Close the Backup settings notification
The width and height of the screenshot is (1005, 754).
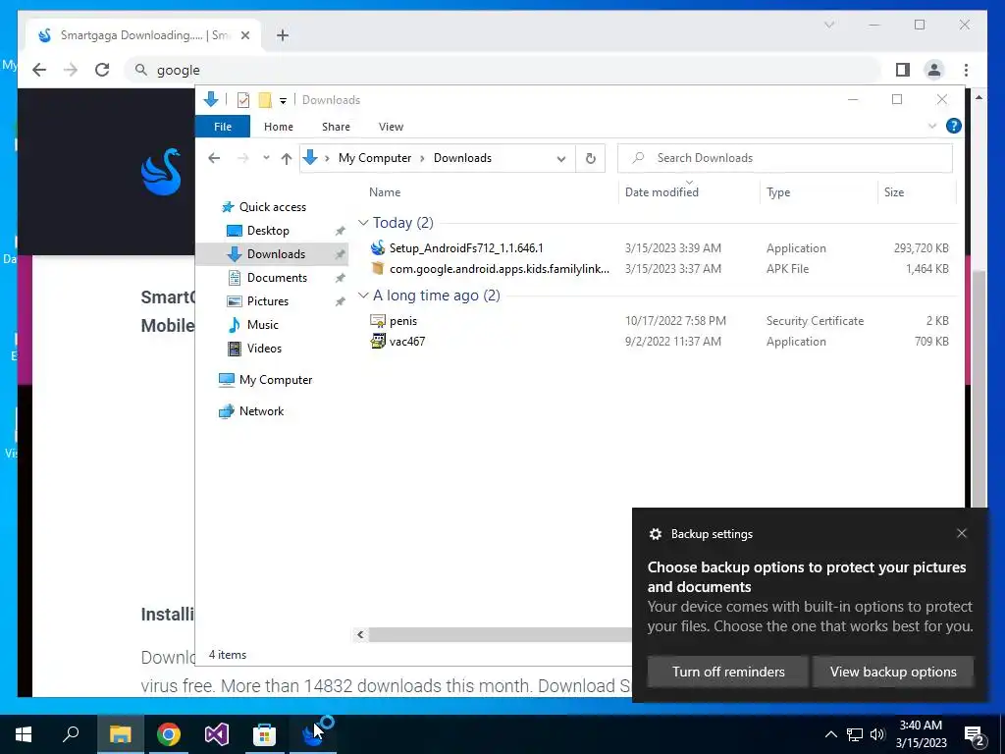[962, 533]
